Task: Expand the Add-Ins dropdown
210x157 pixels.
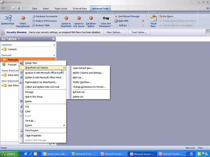Action: click(x=124, y=25)
